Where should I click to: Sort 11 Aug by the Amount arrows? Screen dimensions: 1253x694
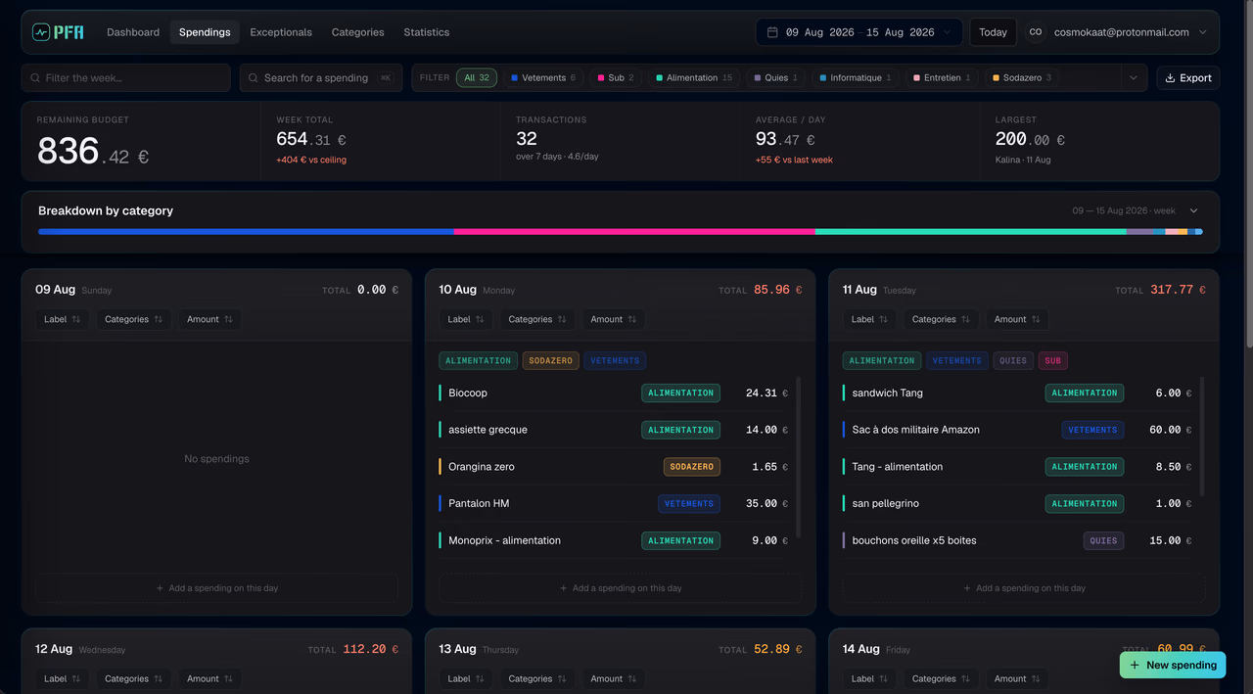(1036, 319)
